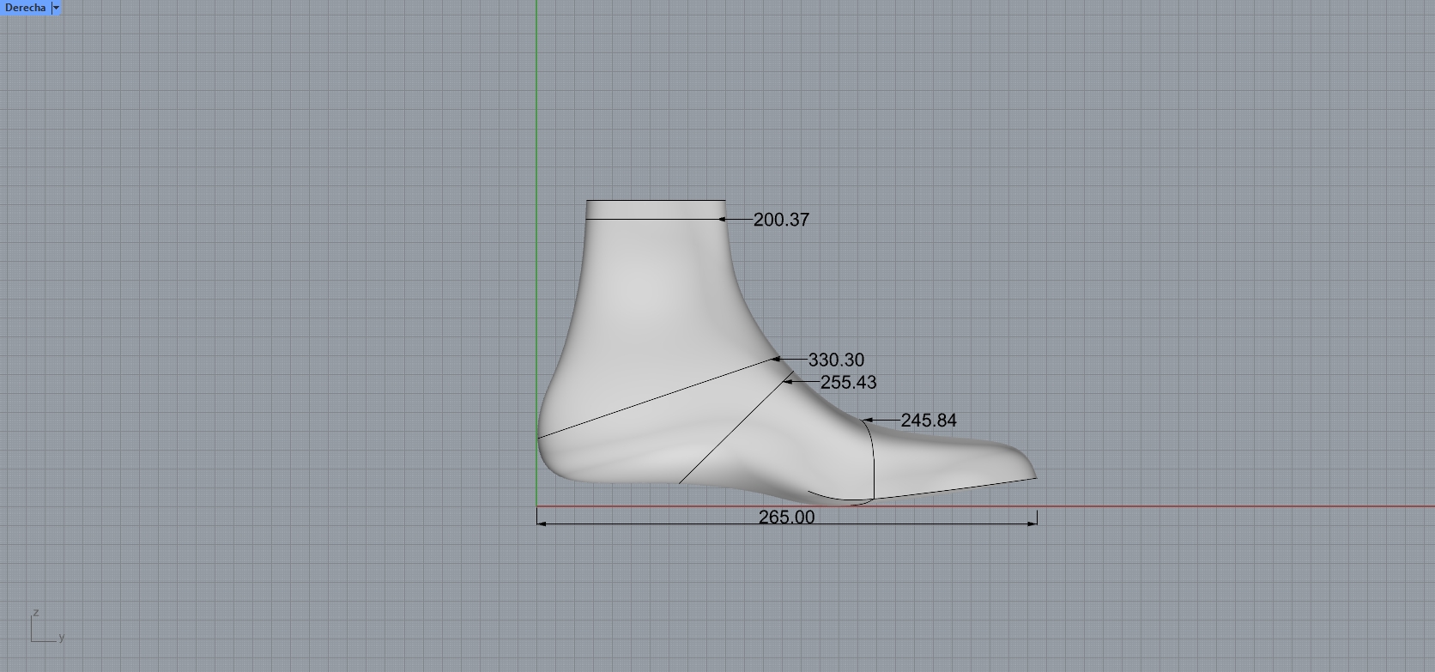Select the 245.84 dimension text

point(929,421)
